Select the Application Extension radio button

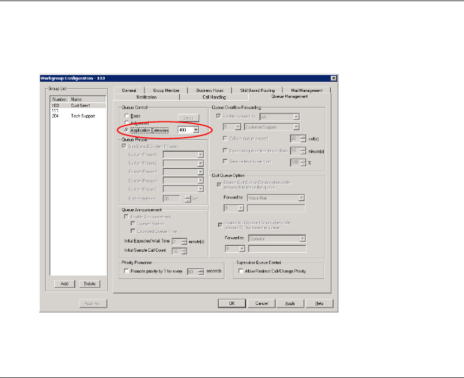pyautogui.click(x=127, y=130)
